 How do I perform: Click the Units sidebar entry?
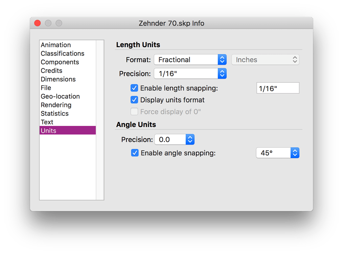[49, 131]
